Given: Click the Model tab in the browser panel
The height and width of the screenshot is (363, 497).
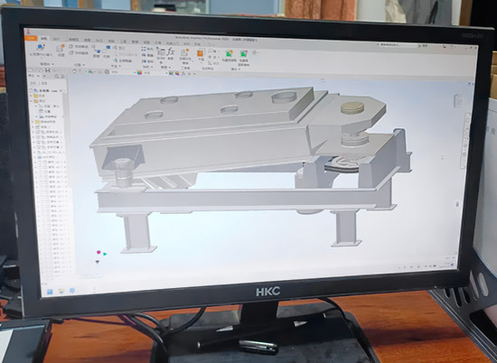Looking at the screenshot, I should pyautogui.click(x=32, y=76).
